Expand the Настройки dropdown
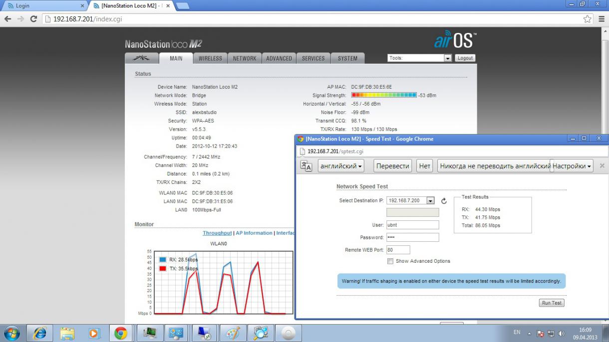 [572, 166]
